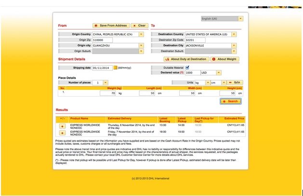
Task: Switch units to lb/in
Action: (x=235, y=83)
